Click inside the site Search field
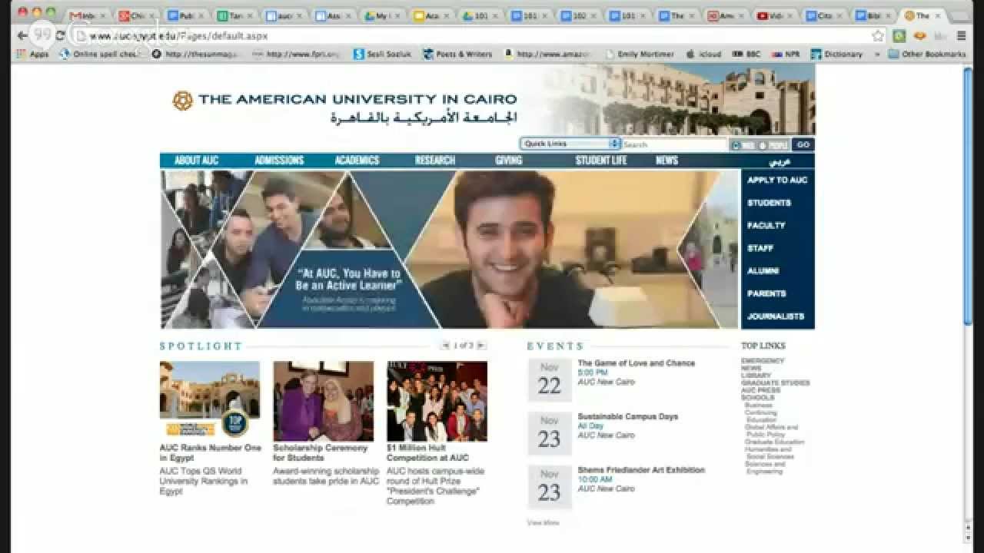The width and height of the screenshot is (984, 553). coord(674,144)
